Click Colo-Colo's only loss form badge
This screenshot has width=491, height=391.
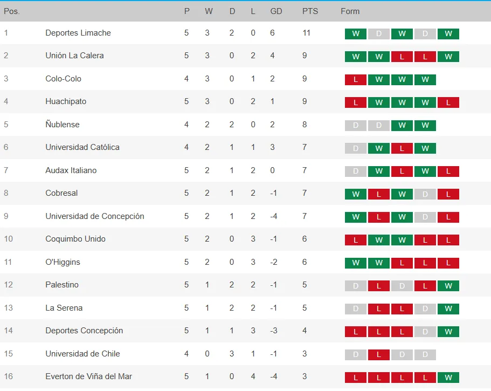tap(356, 80)
